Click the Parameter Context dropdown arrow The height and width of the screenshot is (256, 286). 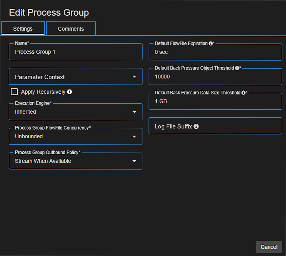[x=134, y=77]
